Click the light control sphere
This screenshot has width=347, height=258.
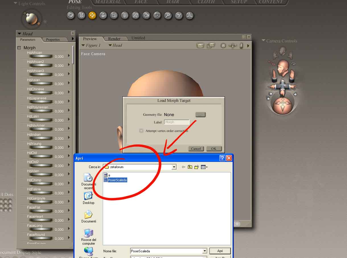31,19
